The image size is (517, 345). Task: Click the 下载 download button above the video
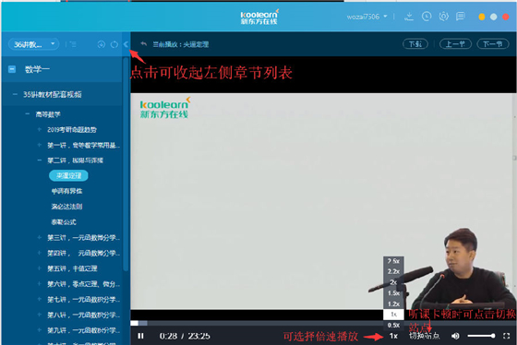coord(415,44)
